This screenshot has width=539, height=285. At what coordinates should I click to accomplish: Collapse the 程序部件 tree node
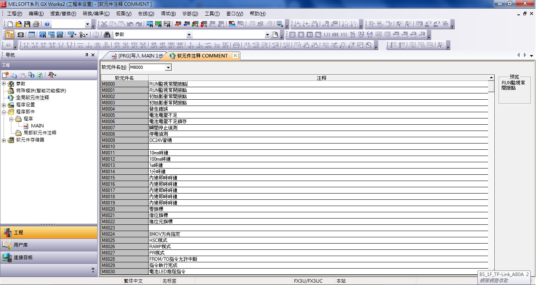(4, 112)
